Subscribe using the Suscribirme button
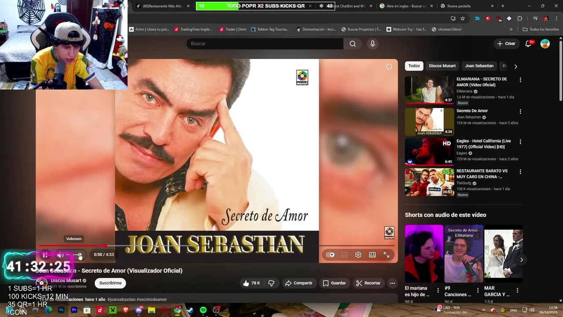563x317 pixels. click(110, 283)
